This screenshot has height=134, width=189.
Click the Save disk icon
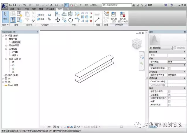(15, 5)
